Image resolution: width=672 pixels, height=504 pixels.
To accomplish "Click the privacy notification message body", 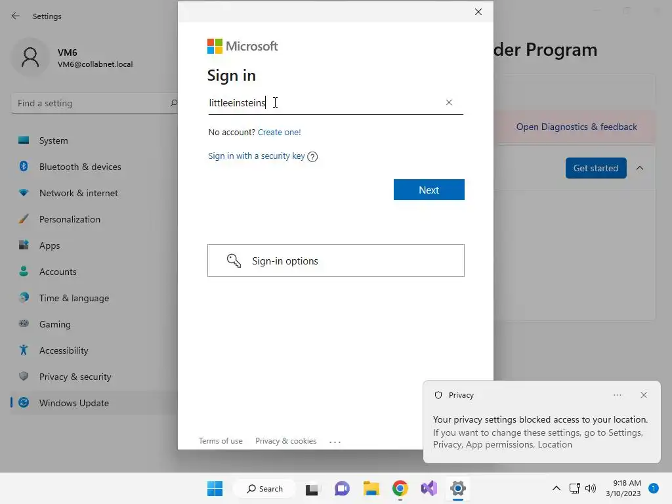I will (540, 432).
